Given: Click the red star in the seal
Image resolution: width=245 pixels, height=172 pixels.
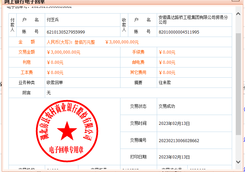Looking at the screenshot, I should [x=67, y=130].
